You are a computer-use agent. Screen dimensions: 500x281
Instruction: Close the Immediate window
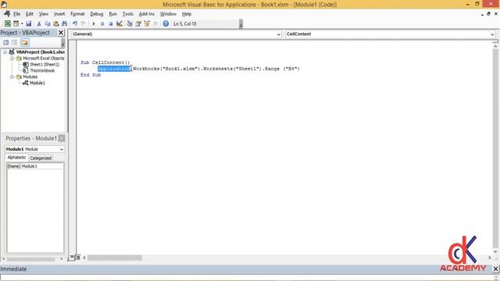[x=495, y=269]
